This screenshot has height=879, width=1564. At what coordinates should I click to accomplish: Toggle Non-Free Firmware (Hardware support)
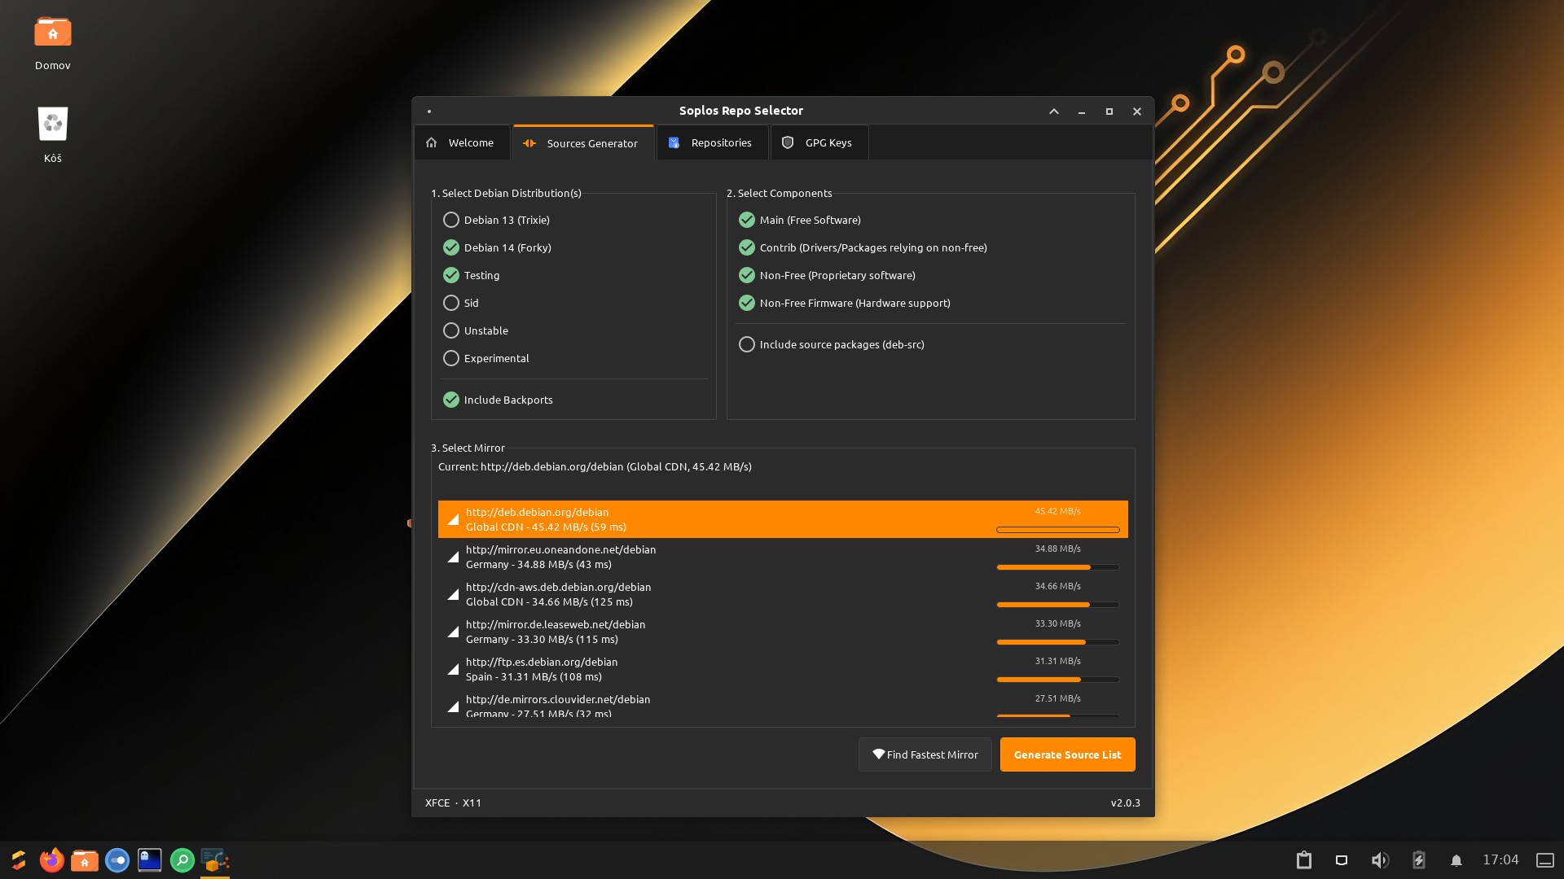[845, 303]
